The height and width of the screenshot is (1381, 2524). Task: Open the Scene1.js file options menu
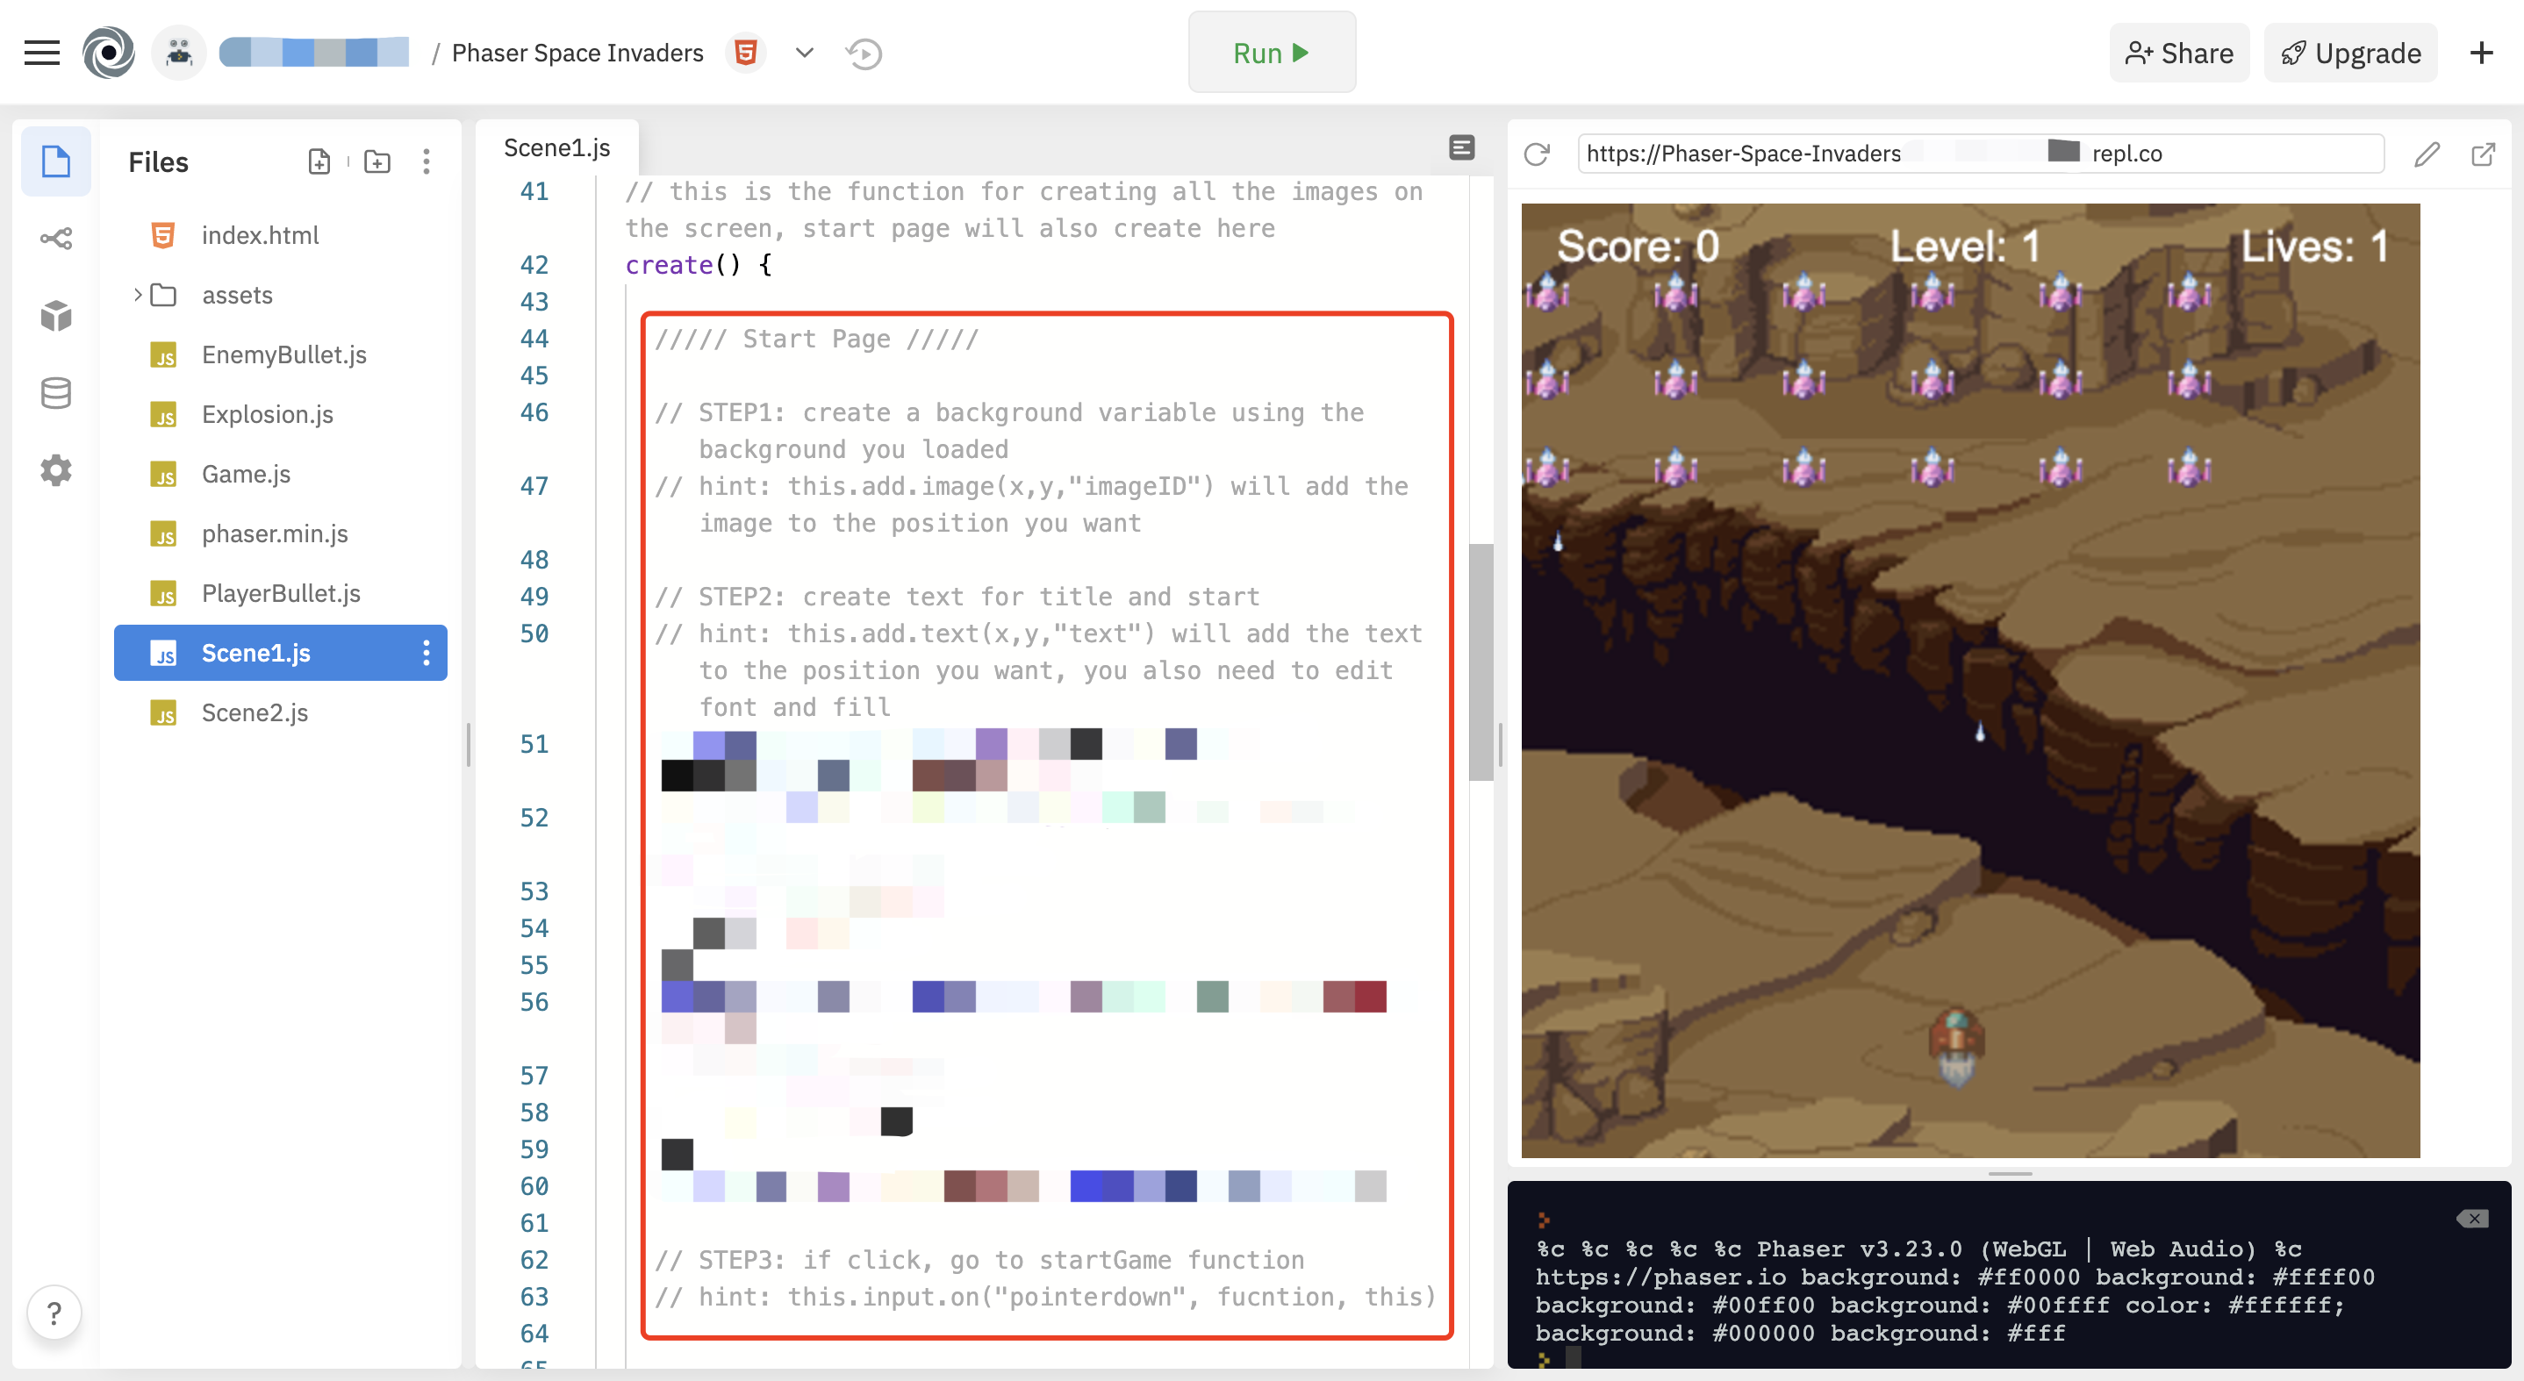pos(427,654)
